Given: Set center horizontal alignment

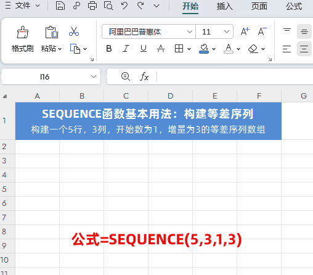Looking at the screenshot, I should (304, 49).
